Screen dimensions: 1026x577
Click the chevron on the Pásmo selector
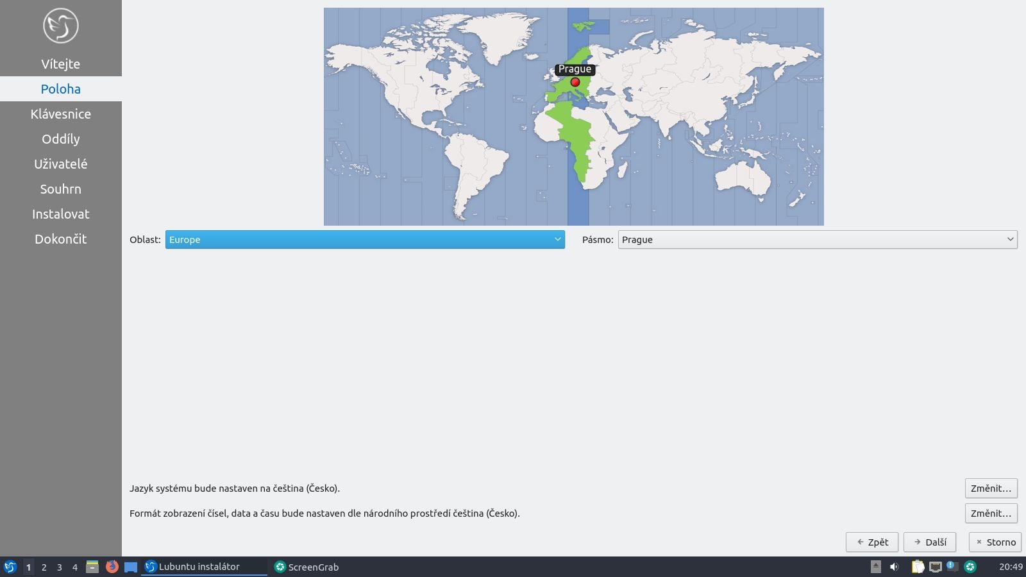1012,239
